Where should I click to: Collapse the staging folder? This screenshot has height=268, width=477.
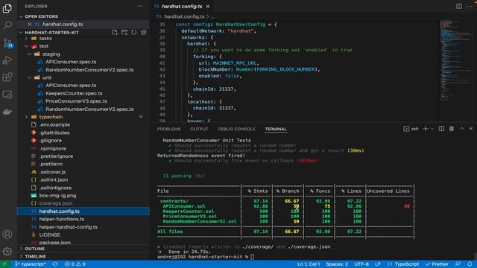tap(83, 54)
